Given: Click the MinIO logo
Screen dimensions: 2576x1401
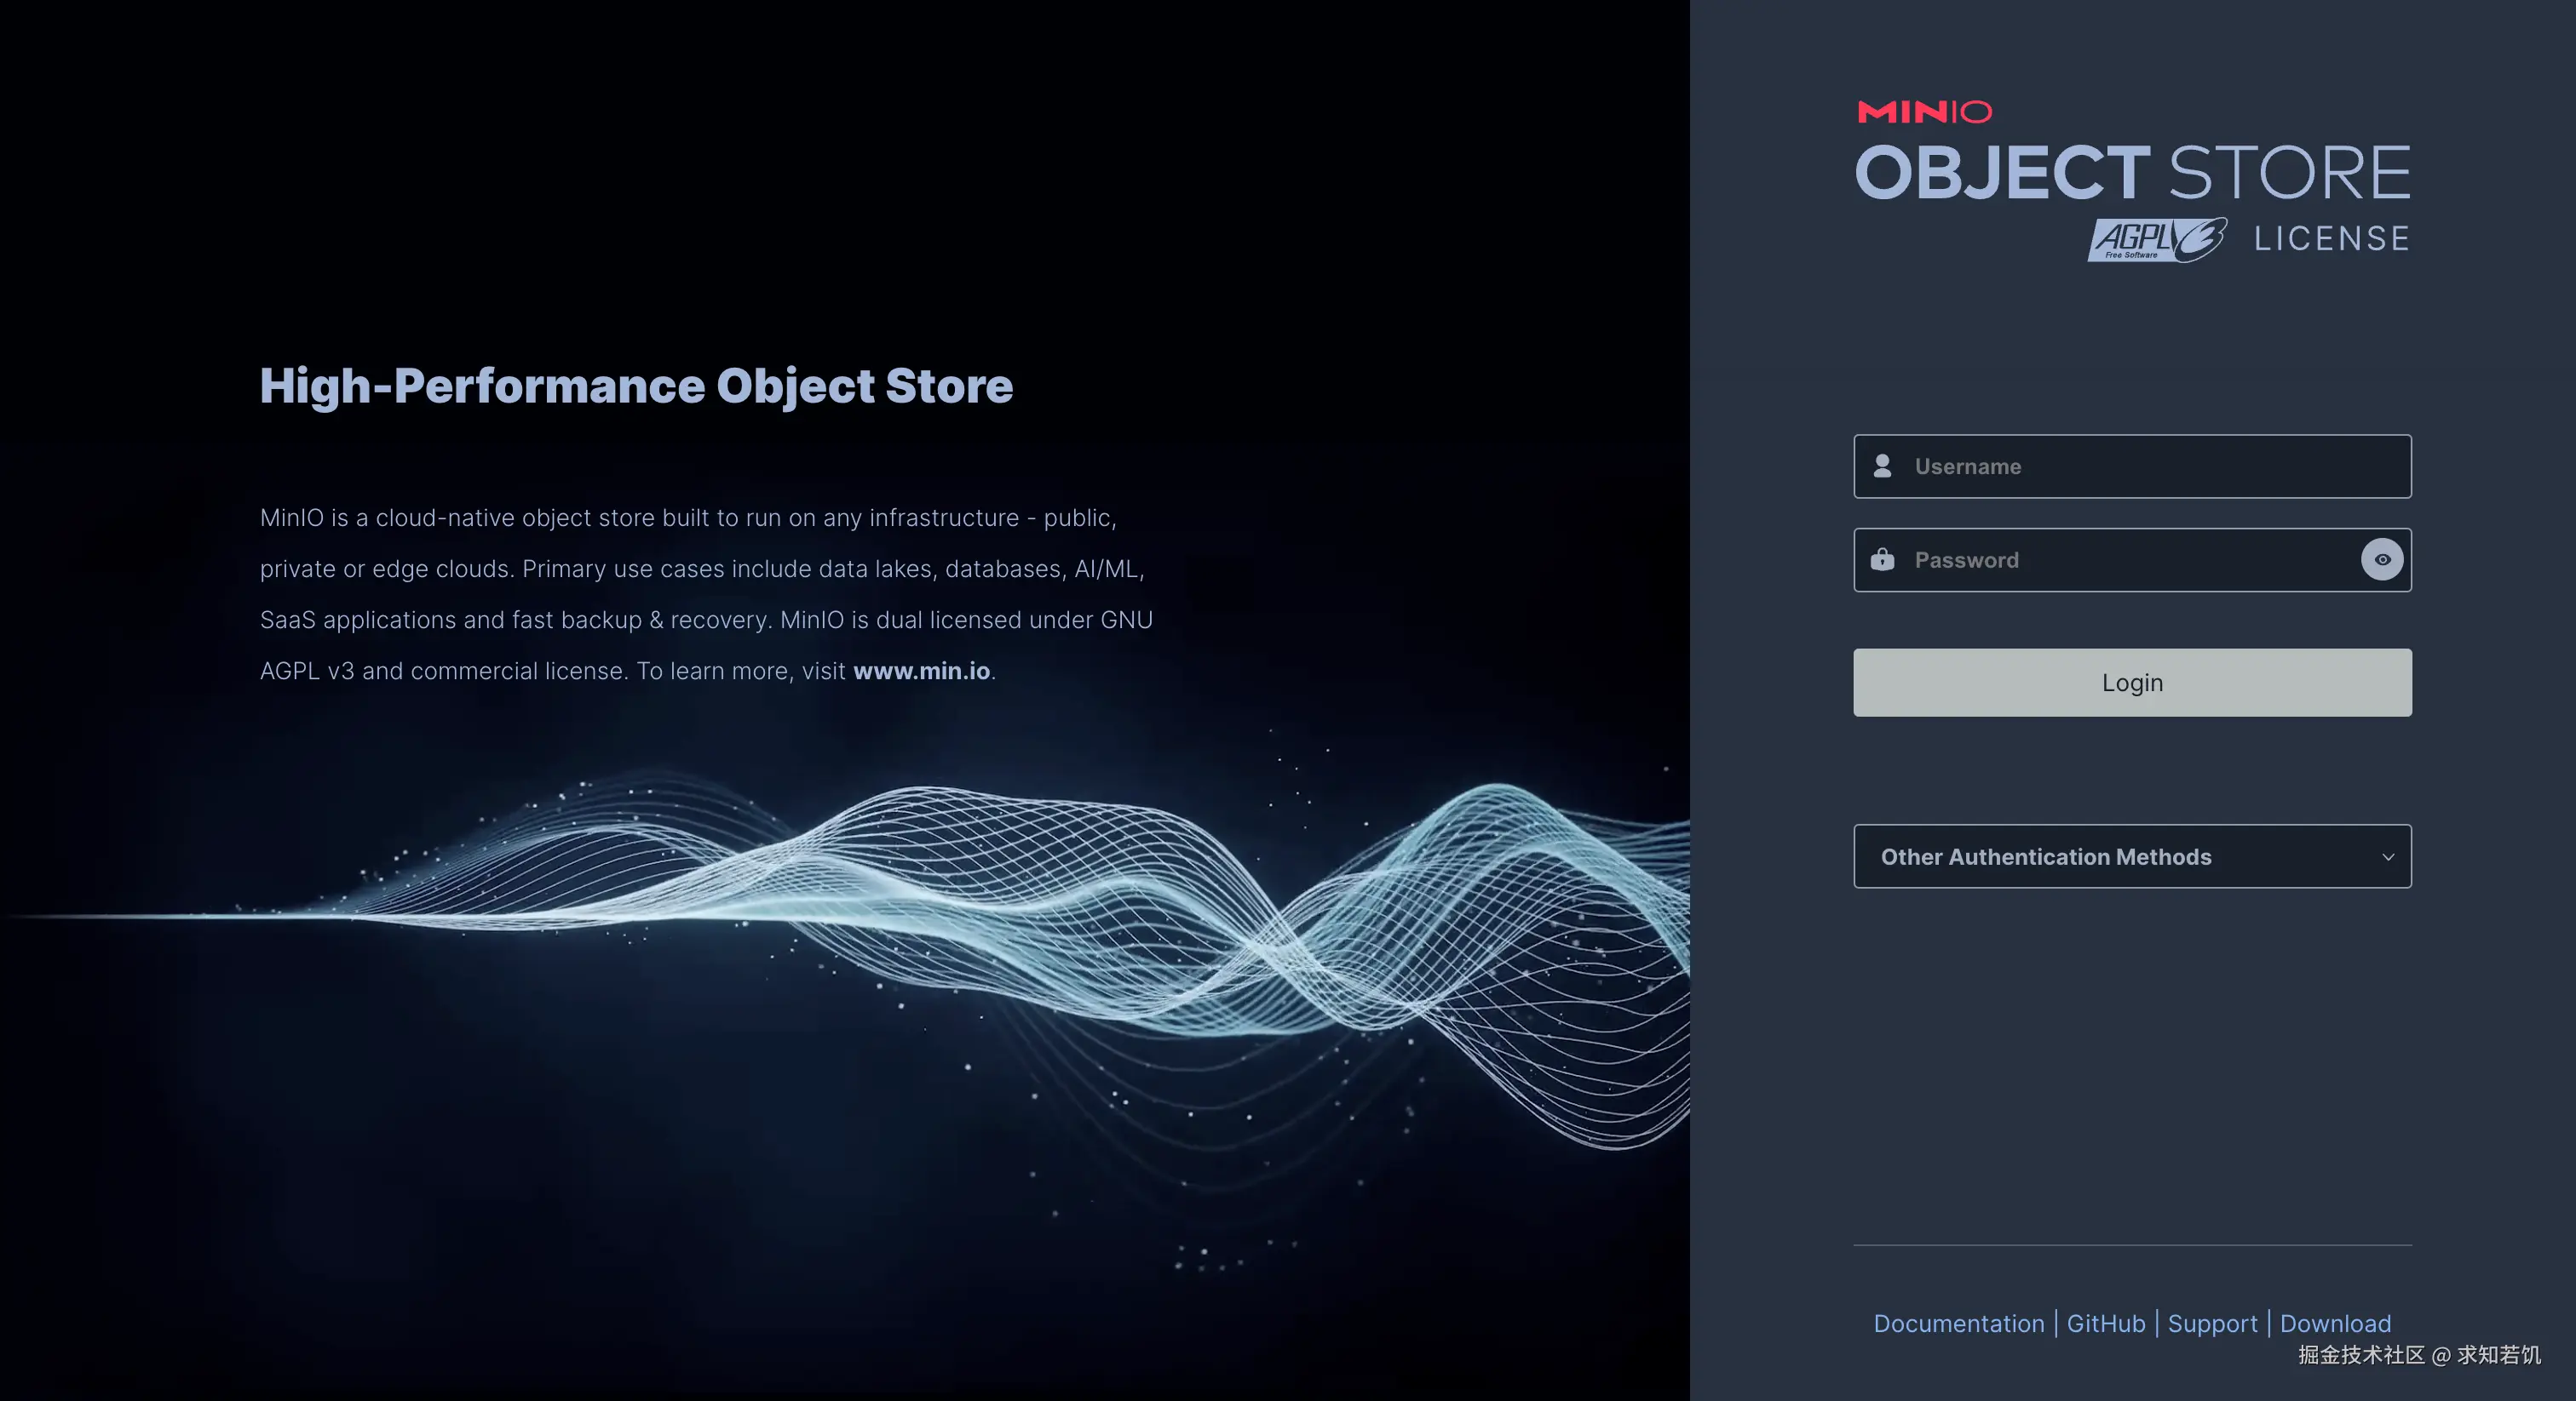Looking at the screenshot, I should tap(1924, 112).
